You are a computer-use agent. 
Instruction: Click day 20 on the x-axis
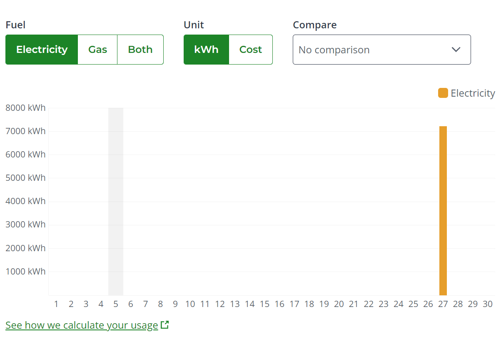click(339, 304)
